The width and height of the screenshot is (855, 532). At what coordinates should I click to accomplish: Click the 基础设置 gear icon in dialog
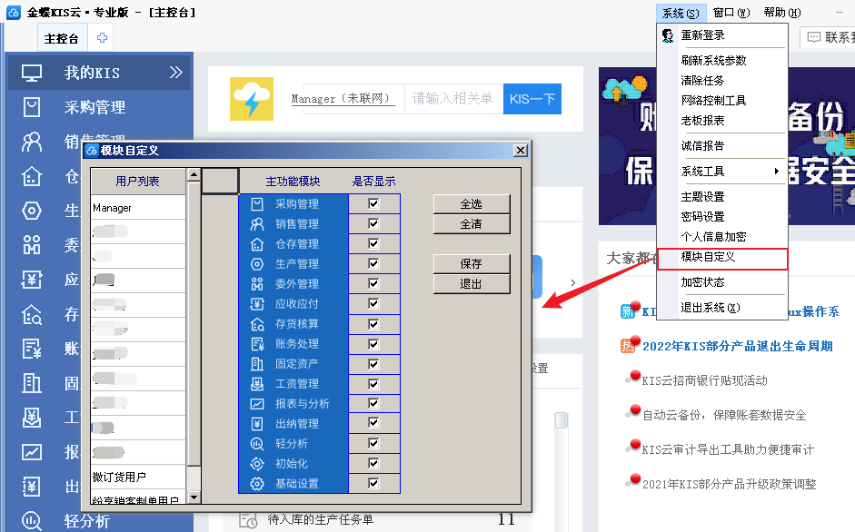coord(257,484)
